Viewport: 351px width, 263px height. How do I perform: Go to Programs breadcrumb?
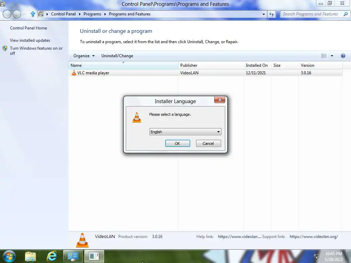(x=92, y=14)
